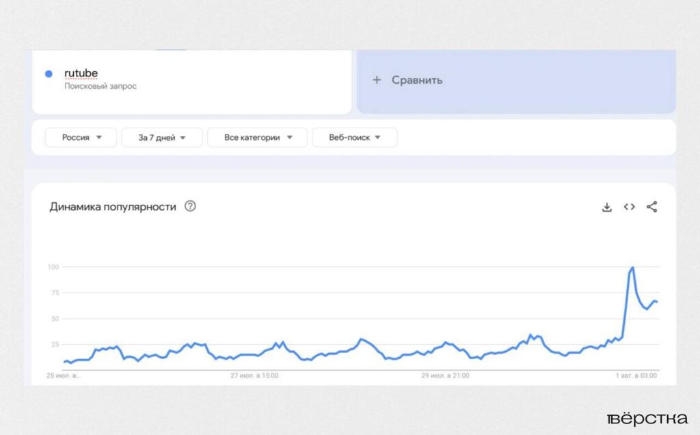Download the popularity chart data

tap(606, 207)
